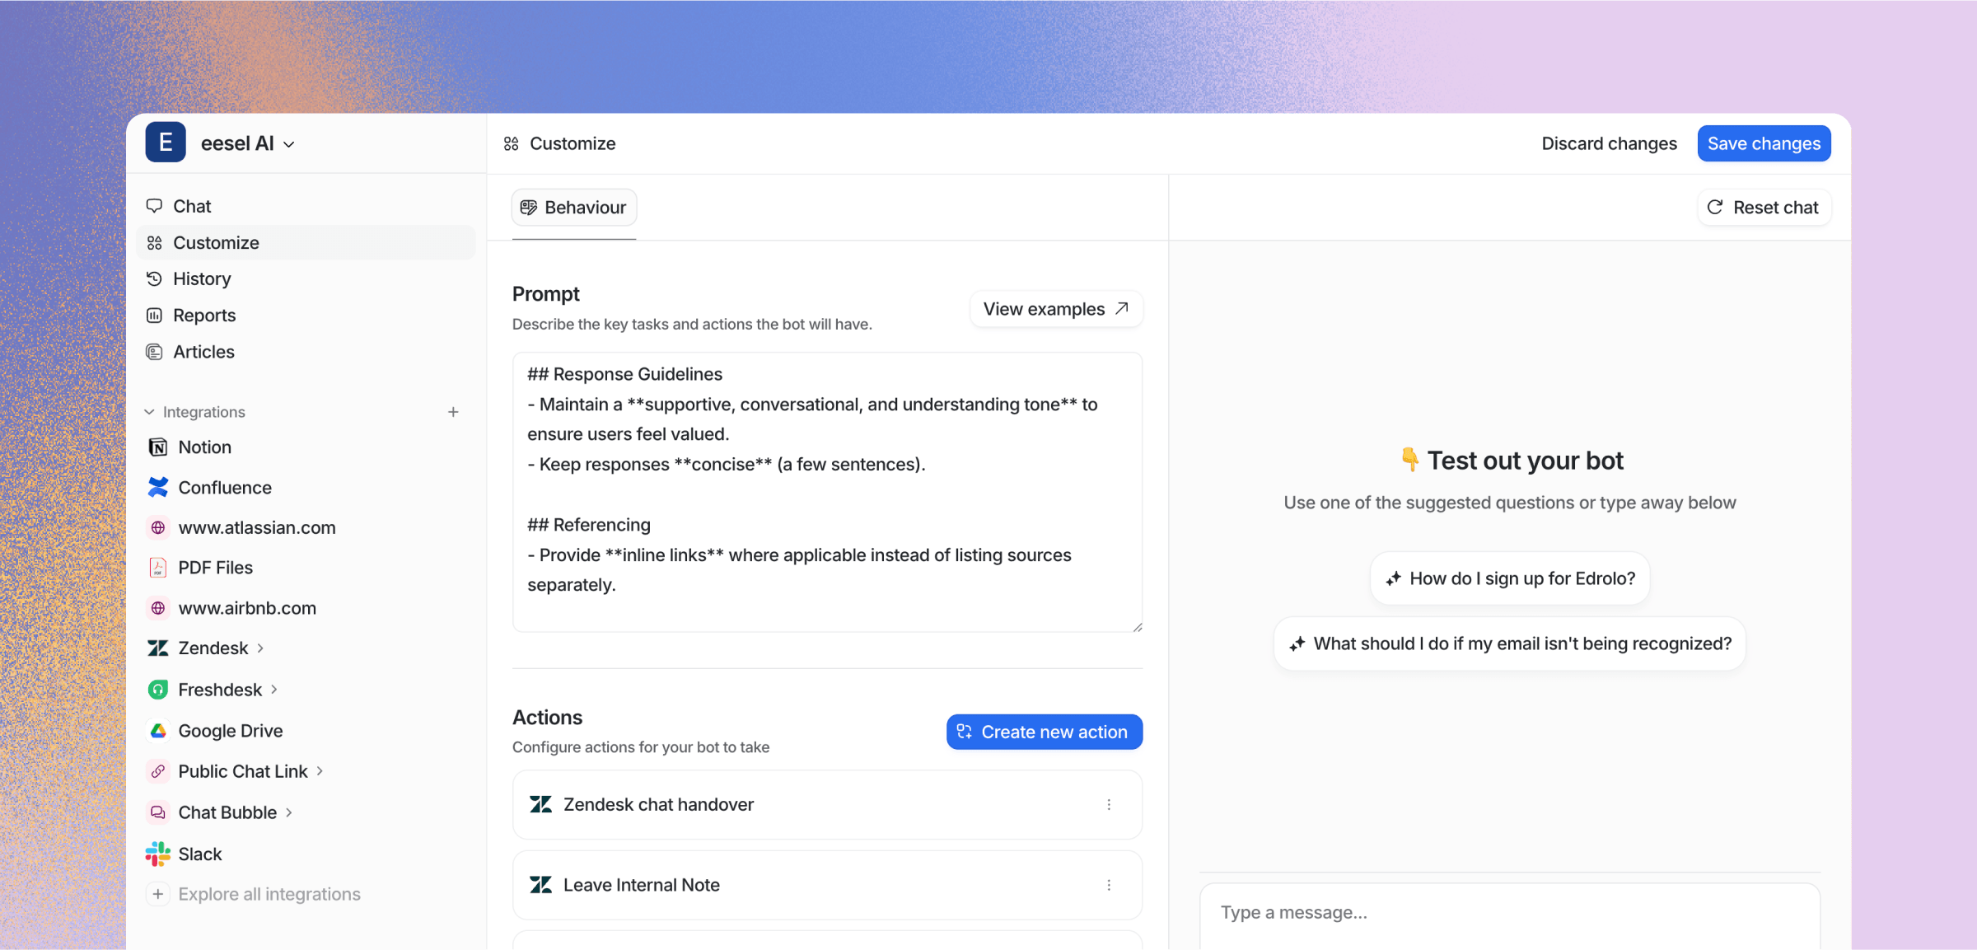Viewport: 1977px width, 950px height.
Task: Click the Chat Bubble icon
Action: point(157,812)
